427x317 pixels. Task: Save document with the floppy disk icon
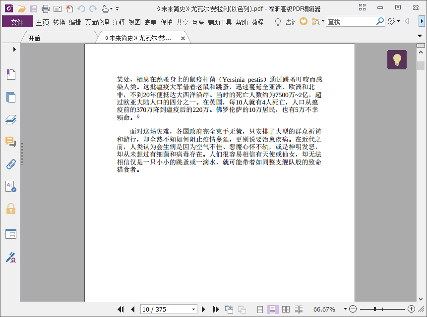(34, 9)
